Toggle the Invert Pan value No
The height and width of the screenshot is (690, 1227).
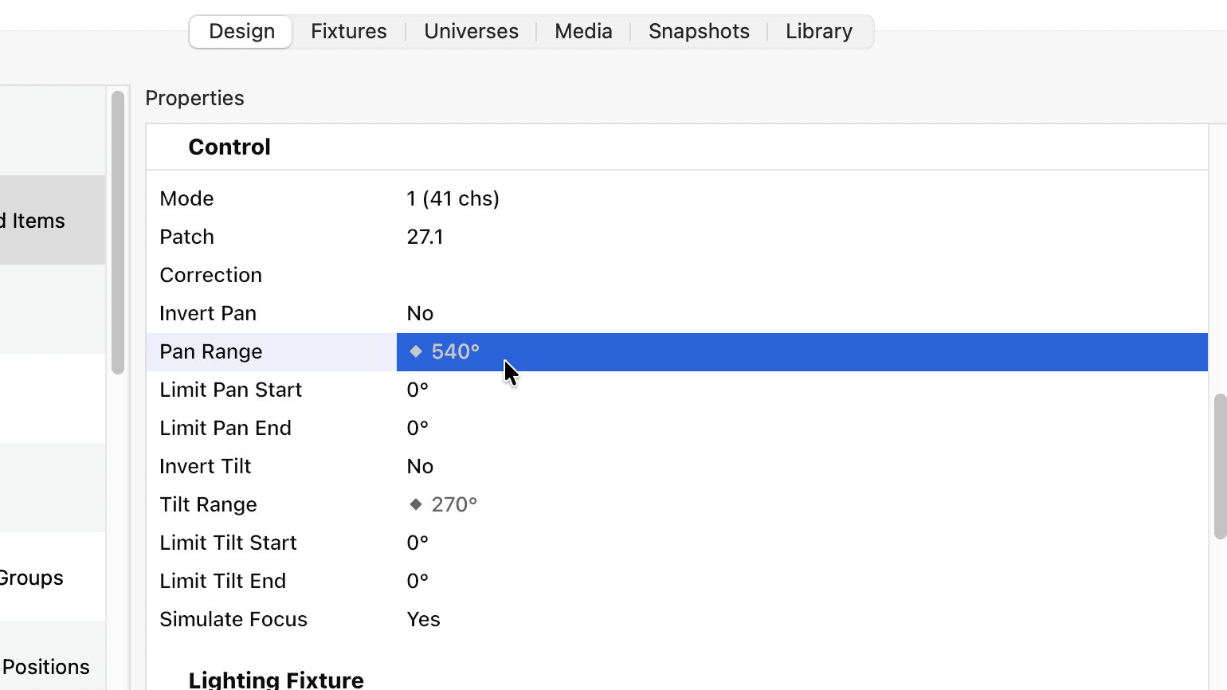[420, 313]
